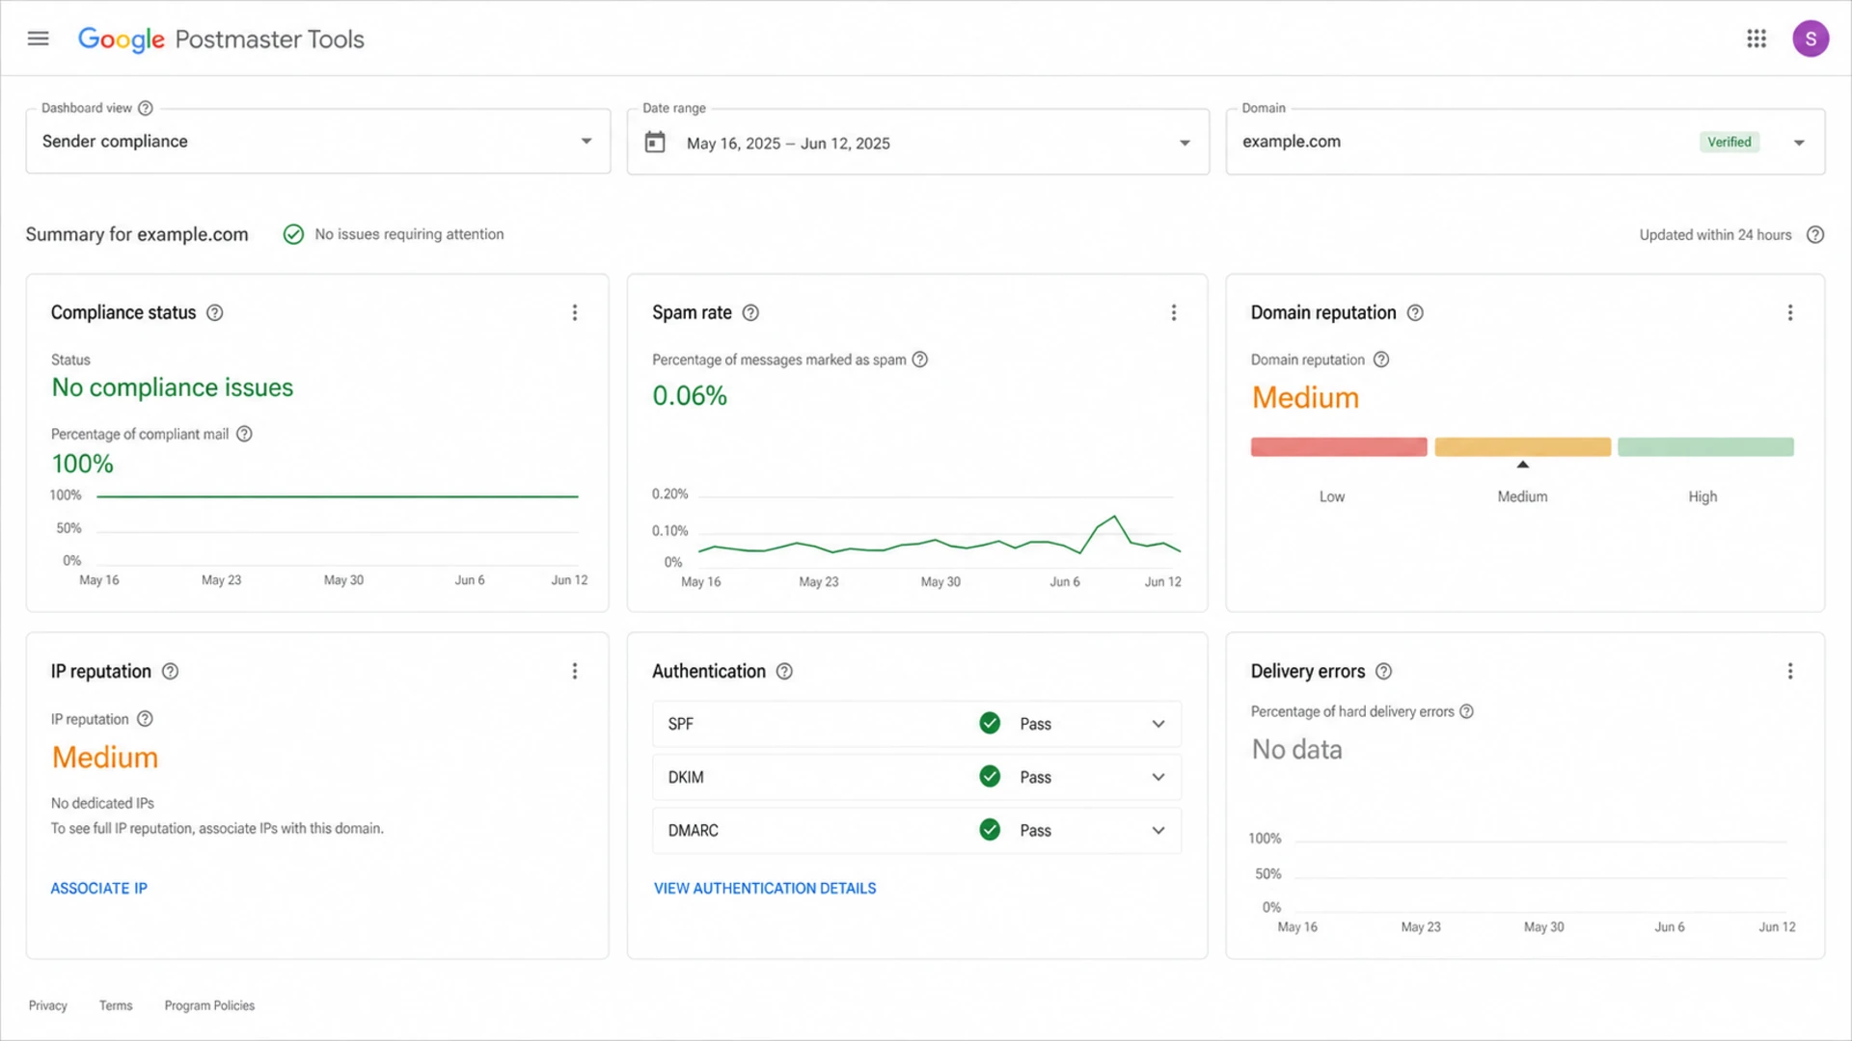Open the Date range dropdown
The height and width of the screenshot is (1041, 1852).
click(x=918, y=142)
